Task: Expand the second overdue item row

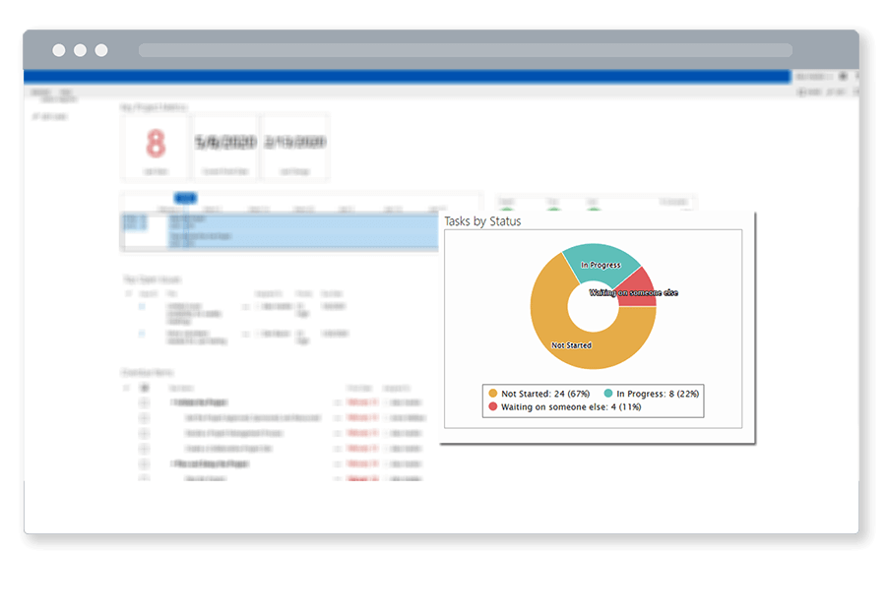Action: [x=144, y=418]
